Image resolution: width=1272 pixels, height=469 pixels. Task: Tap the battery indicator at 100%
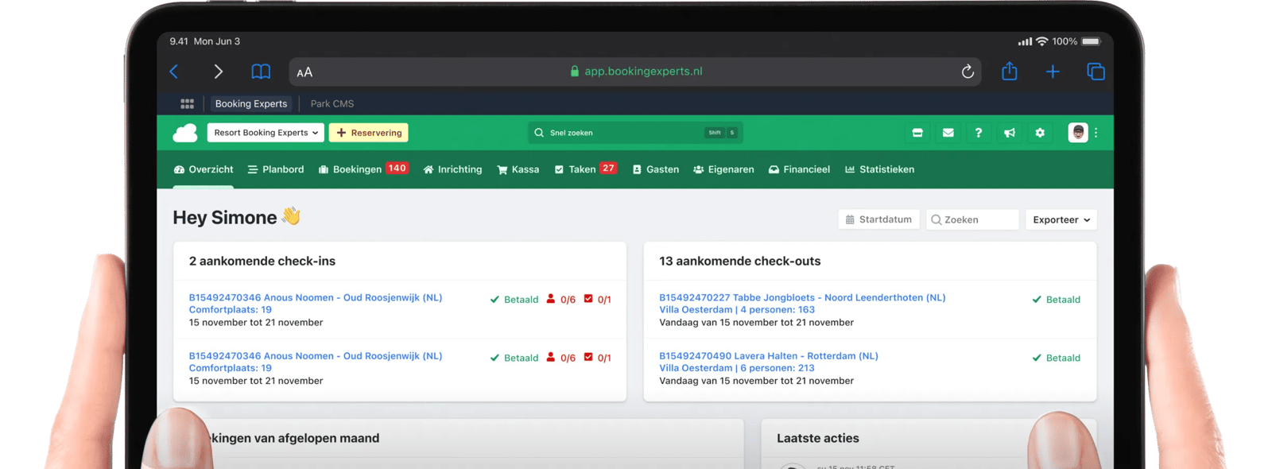click(1091, 41)
